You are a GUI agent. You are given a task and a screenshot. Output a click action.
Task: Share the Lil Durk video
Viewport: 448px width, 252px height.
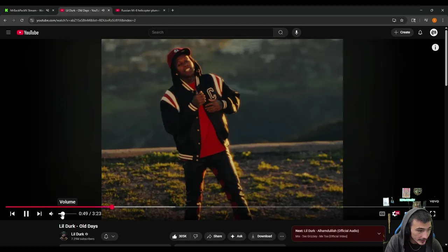(214, 236)
